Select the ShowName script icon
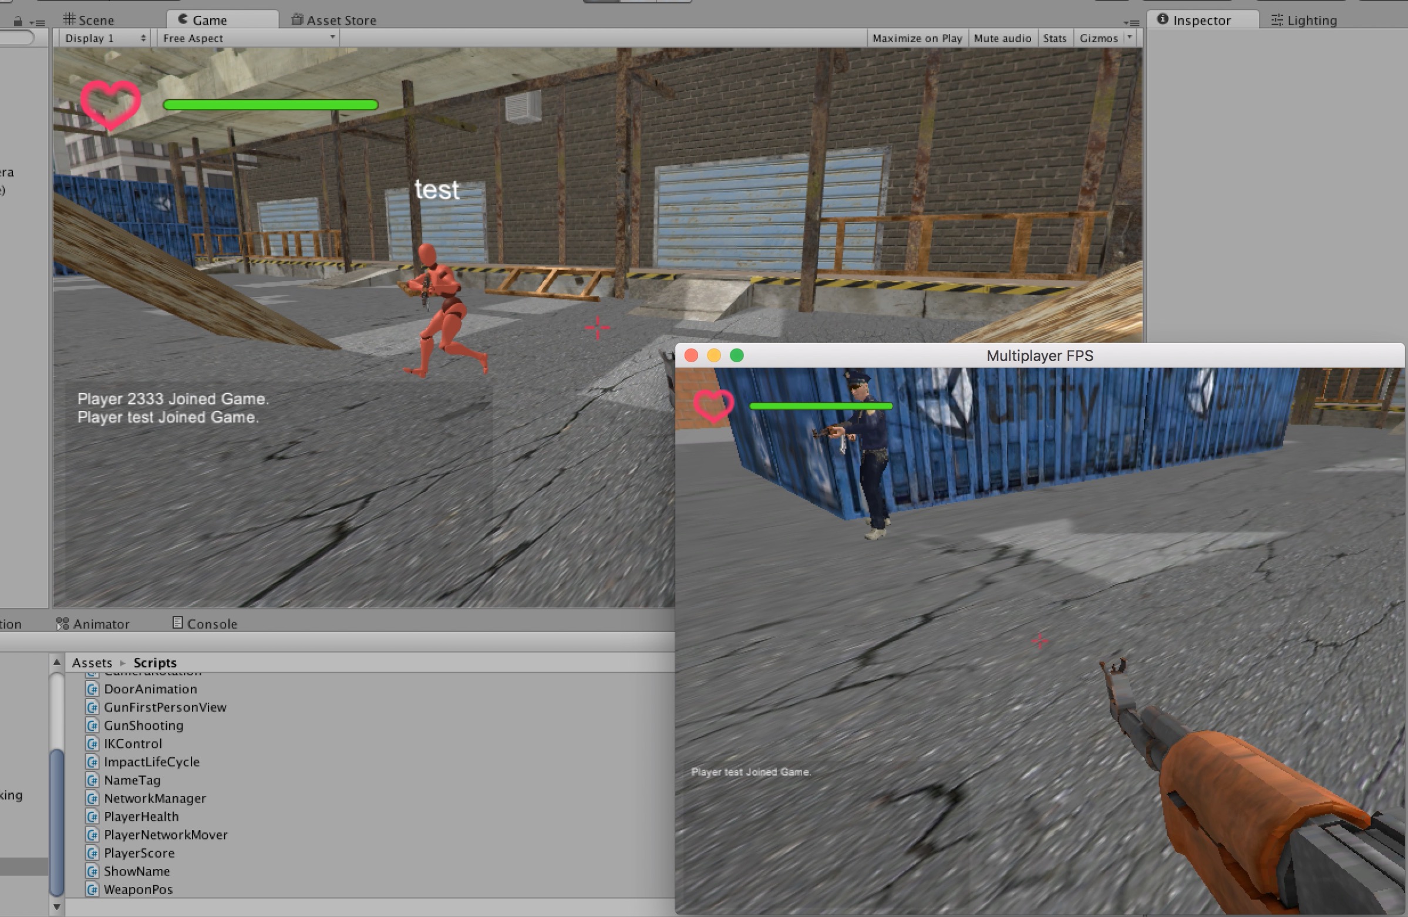 coord(92,871)
